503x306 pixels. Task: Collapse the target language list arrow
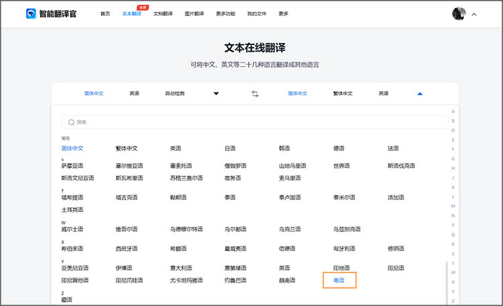point(420,93)
